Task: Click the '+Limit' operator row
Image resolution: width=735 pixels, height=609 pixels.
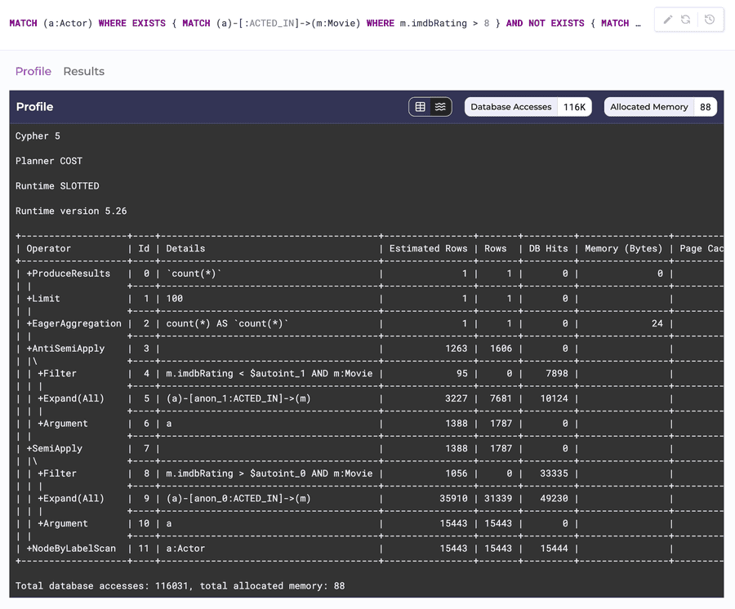Action: [43, 299]
